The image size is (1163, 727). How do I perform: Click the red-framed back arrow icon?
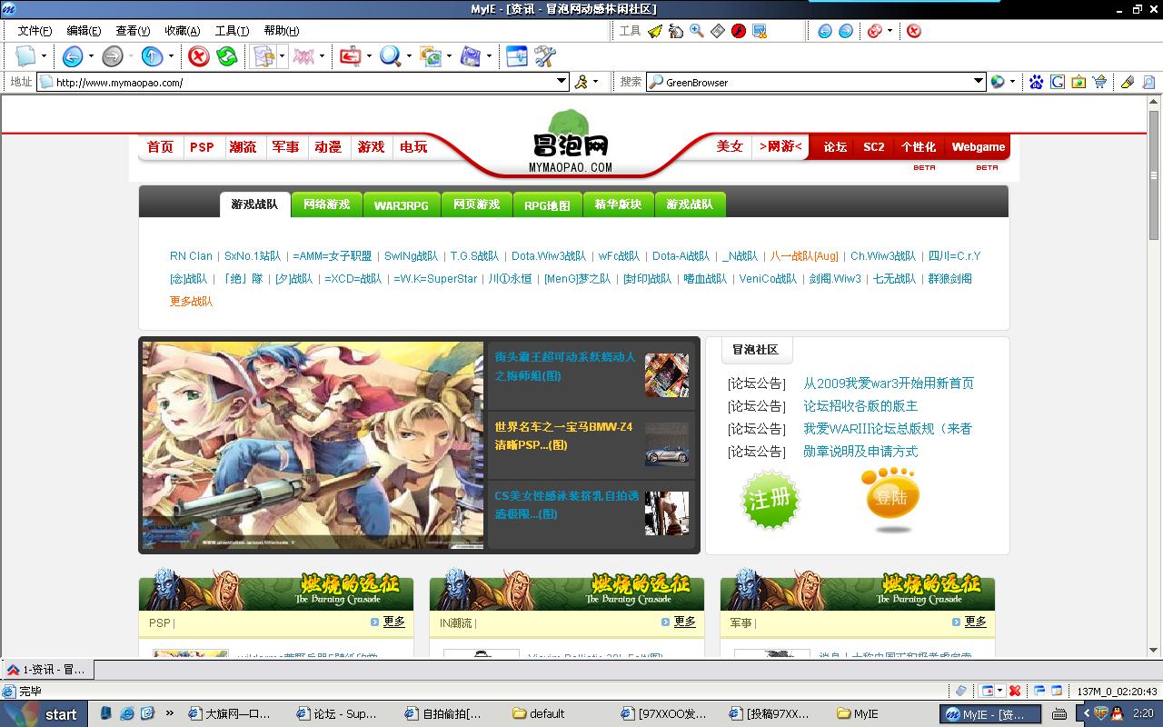[x=351, y=56]
